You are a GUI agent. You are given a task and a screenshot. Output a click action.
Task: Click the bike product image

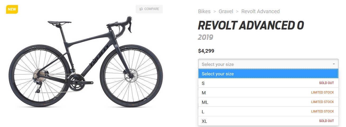[83, 62]
